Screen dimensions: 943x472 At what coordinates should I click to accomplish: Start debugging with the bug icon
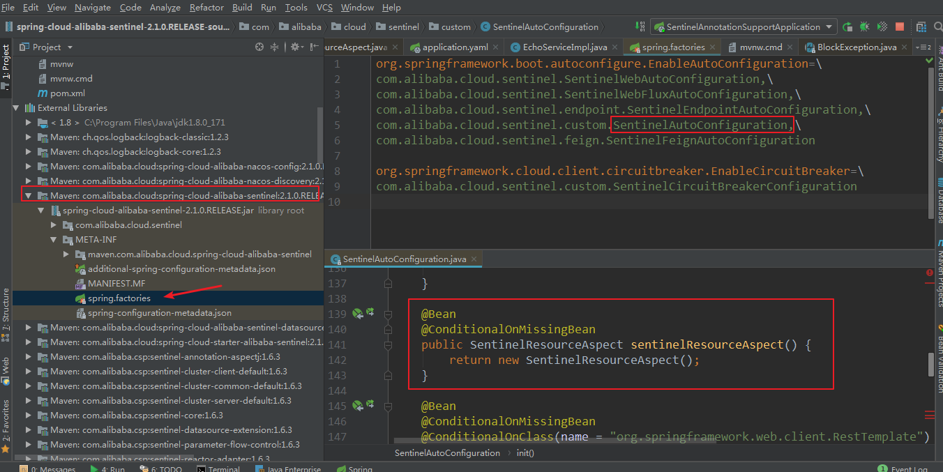(x=865, y=26)
